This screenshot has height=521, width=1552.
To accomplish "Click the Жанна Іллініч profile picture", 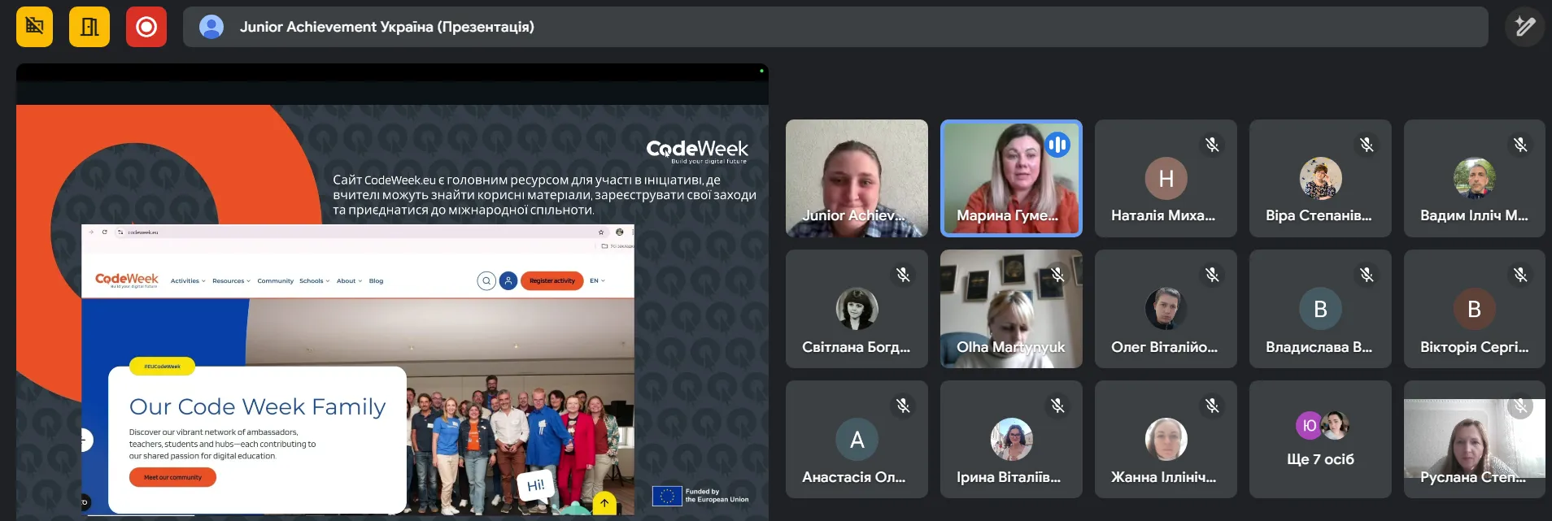I will pyautogui.click(x=1166, y=440).
